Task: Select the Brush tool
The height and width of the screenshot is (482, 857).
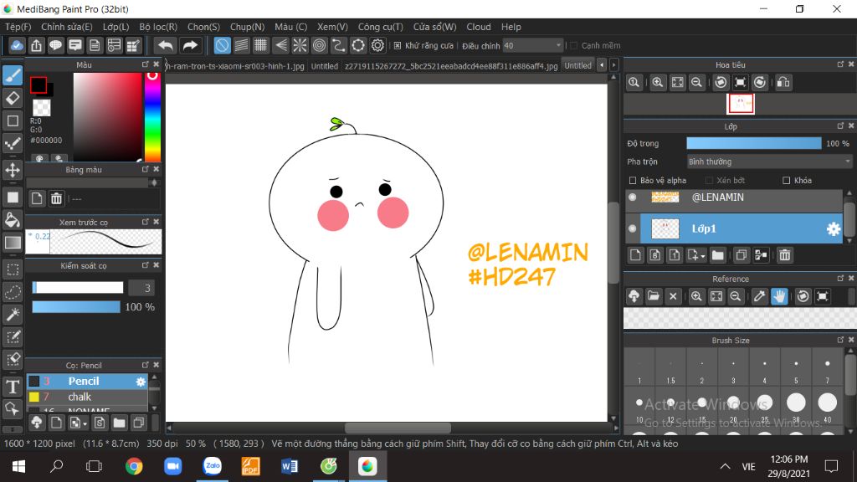Action: (x=13, y=75)
